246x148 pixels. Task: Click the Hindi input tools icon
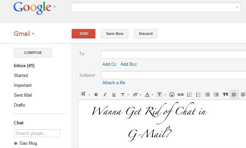tap(83, 94)
